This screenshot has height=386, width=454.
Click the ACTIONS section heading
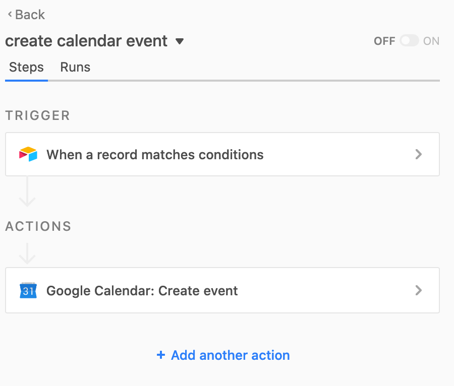coord(38,226)
